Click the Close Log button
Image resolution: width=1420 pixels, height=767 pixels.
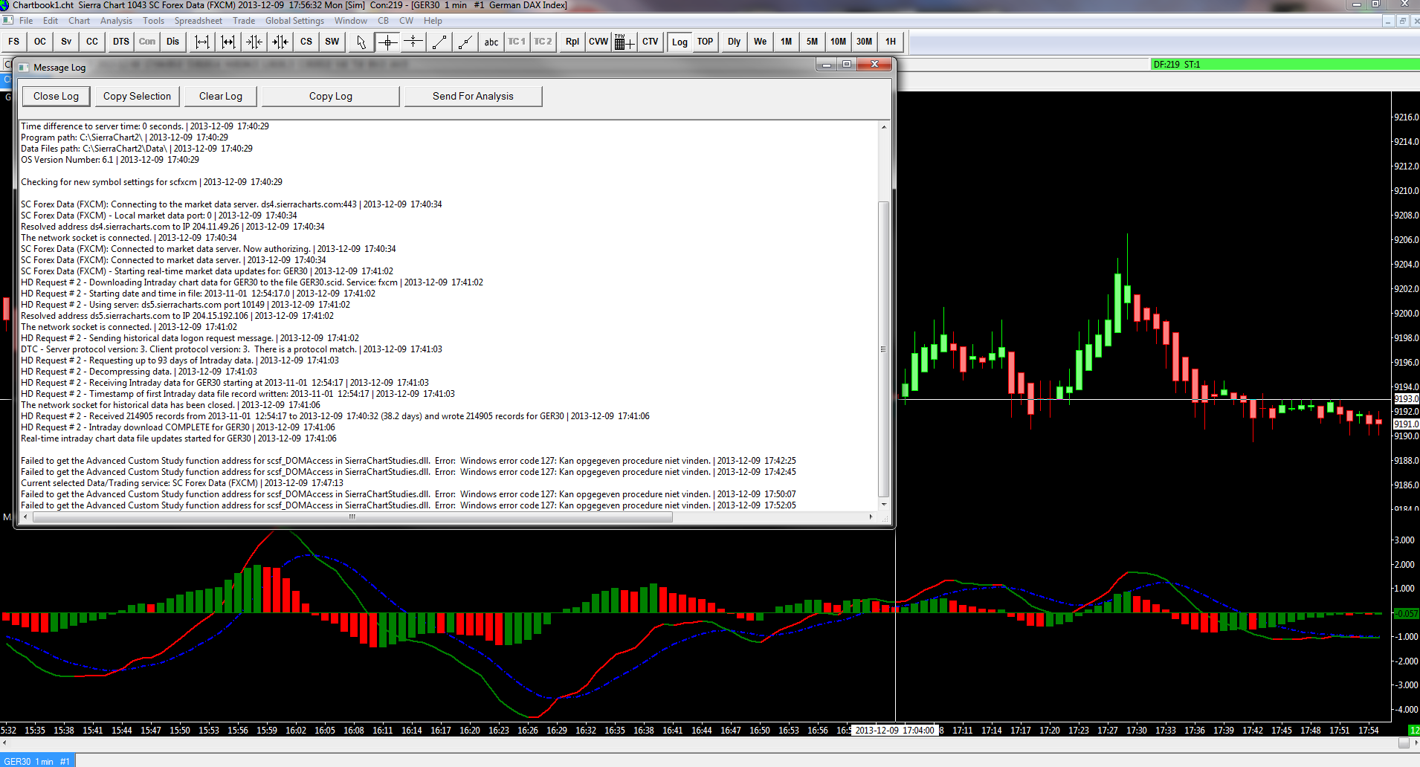(56, 97)
